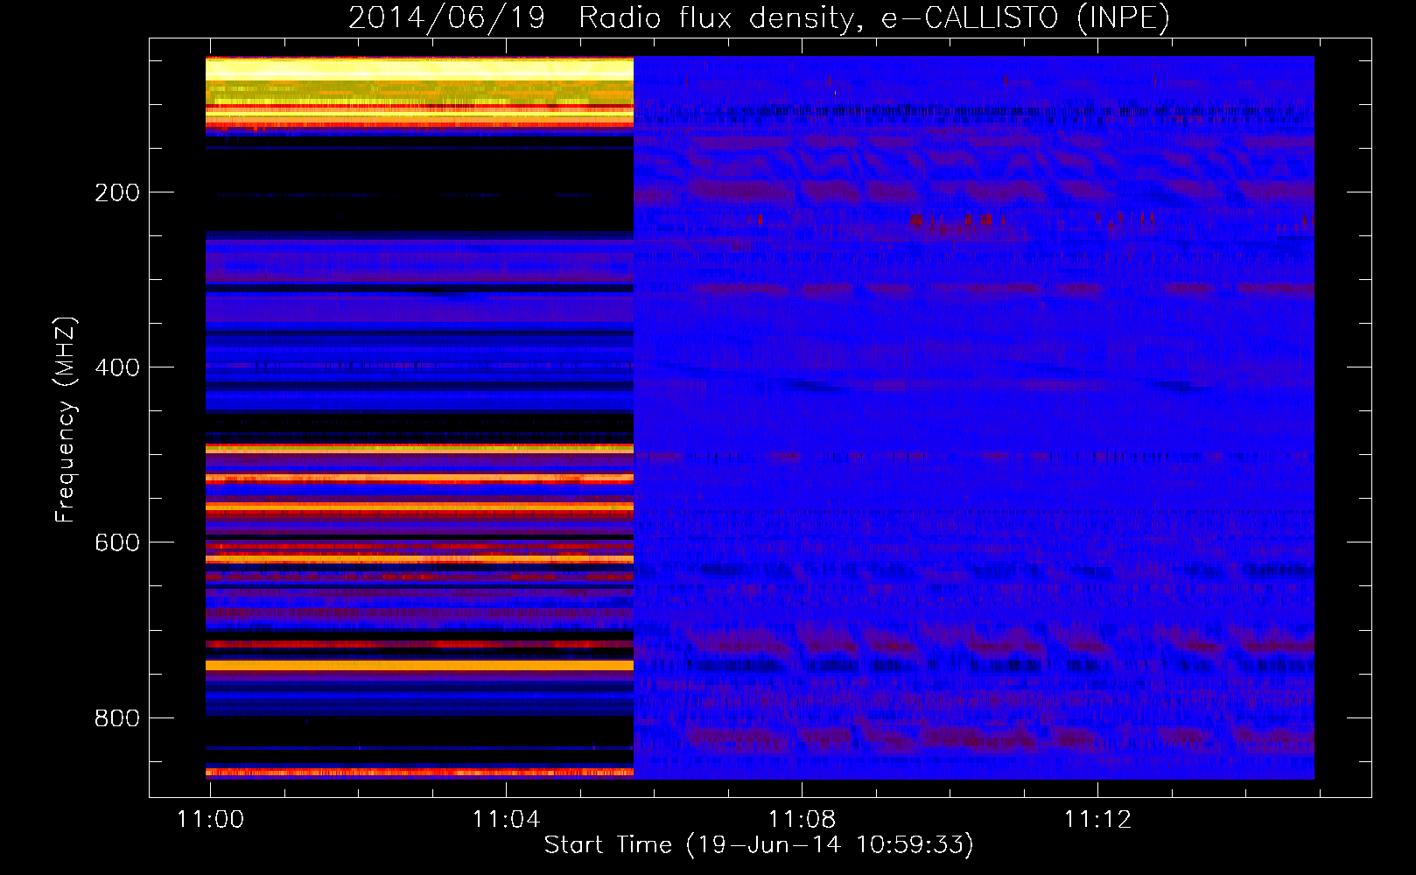Click the 11:00 time tick label
This screenshot has height=875, width=1416.
click(210, 820)
